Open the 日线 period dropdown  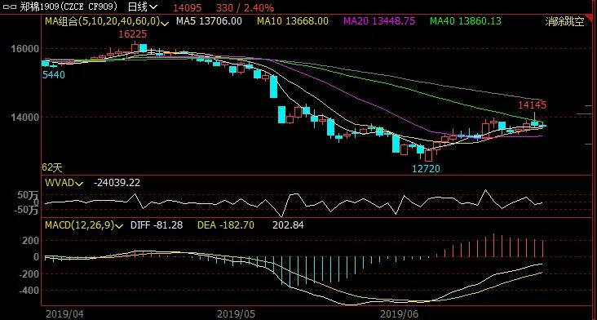[x=143, y=7]
